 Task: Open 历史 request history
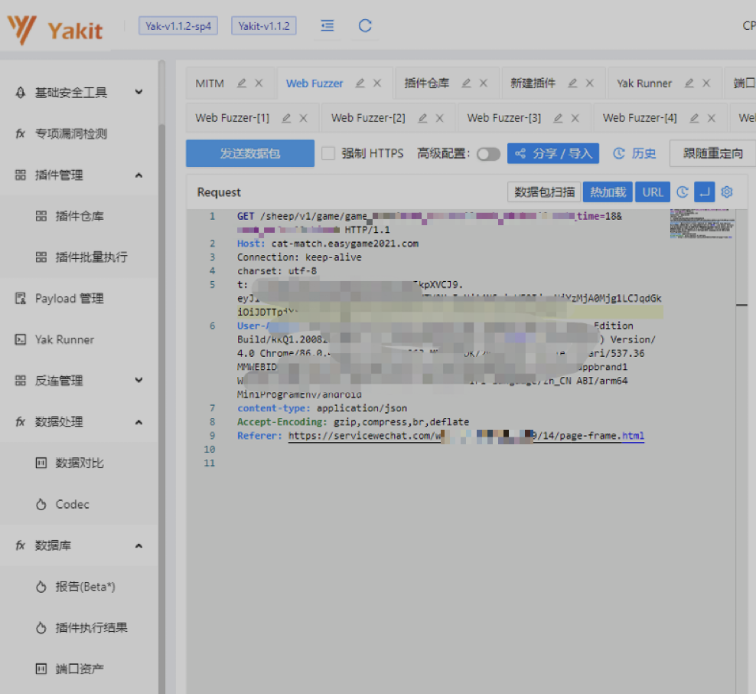click(x=634, y=153)
